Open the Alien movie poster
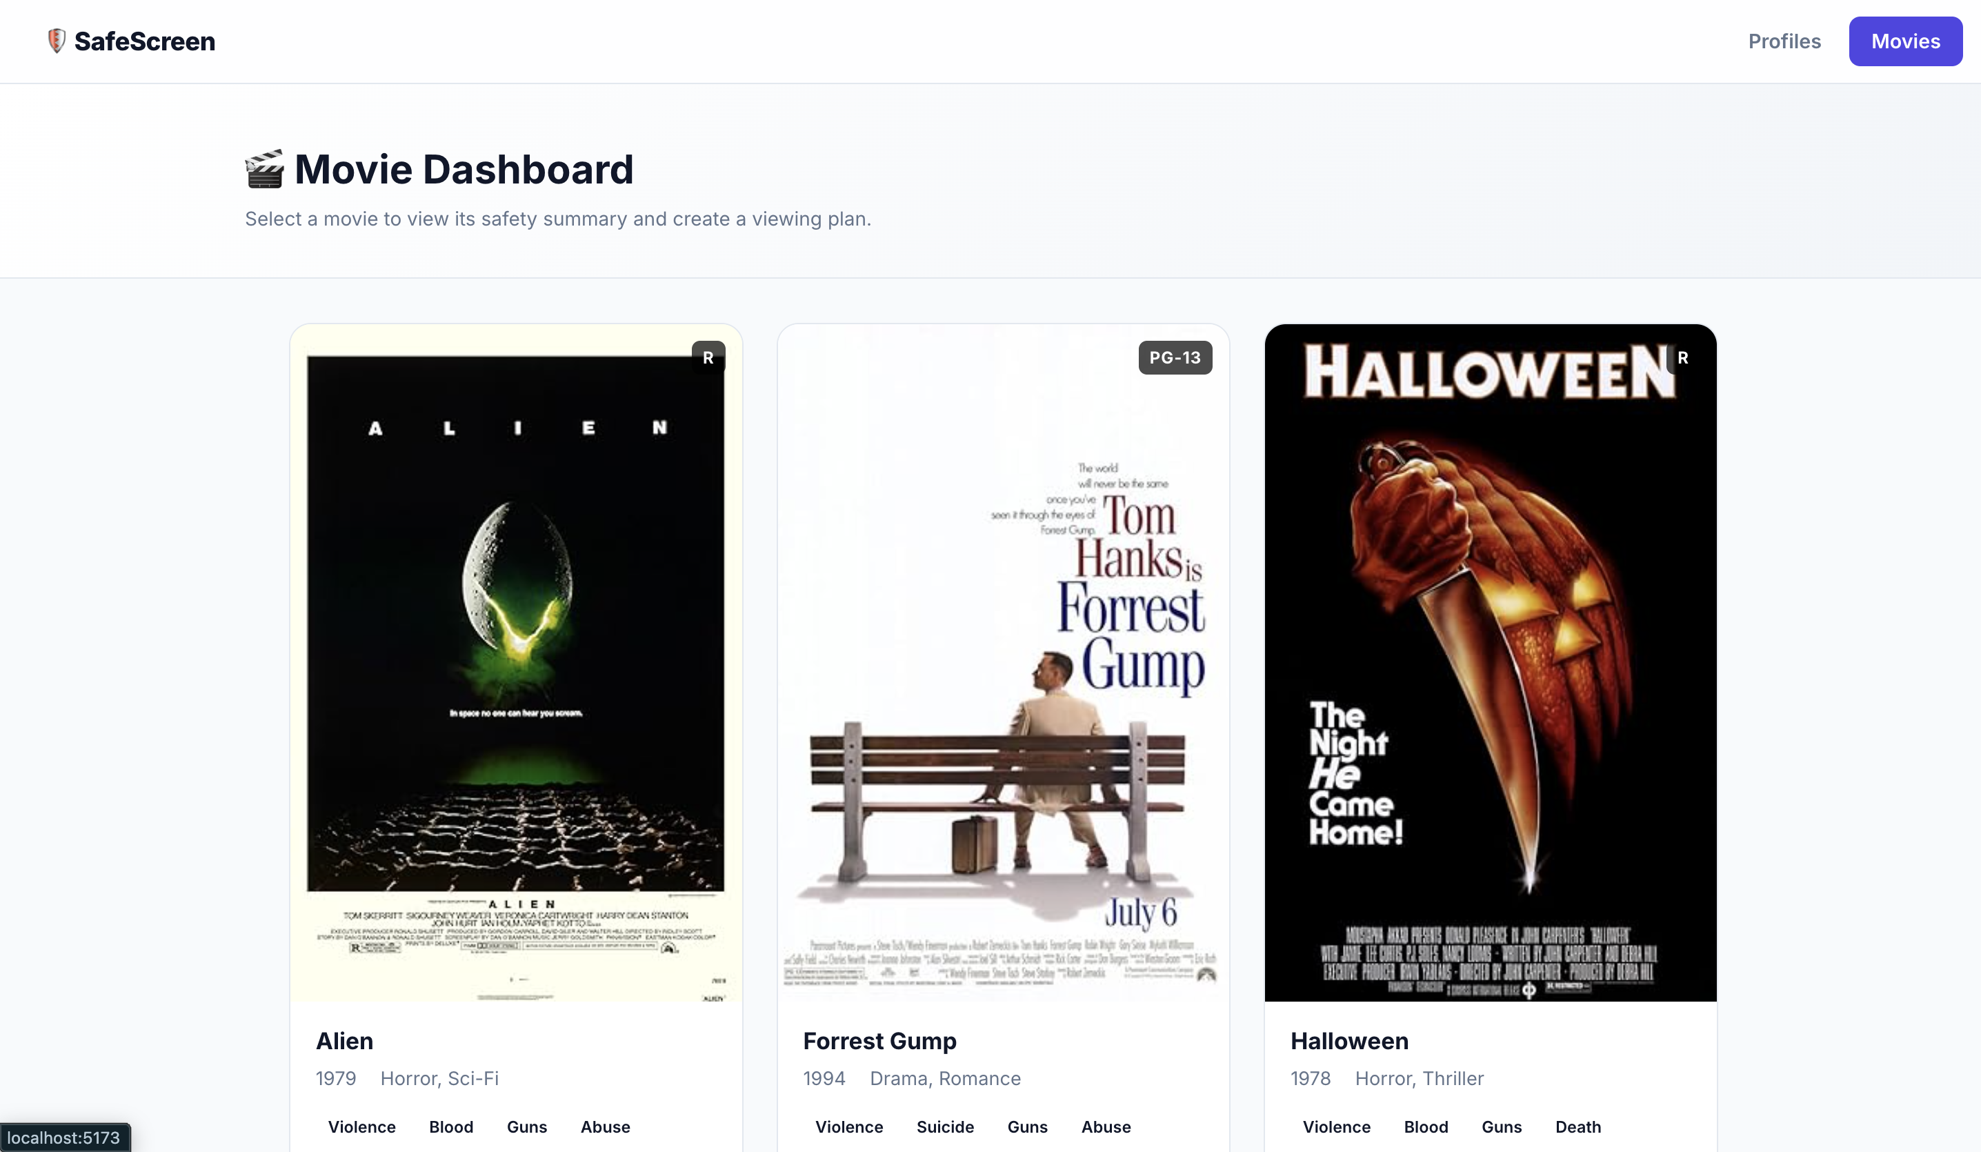The image size is (1981, 1152). pyautogui.click(x=516, y=662)
